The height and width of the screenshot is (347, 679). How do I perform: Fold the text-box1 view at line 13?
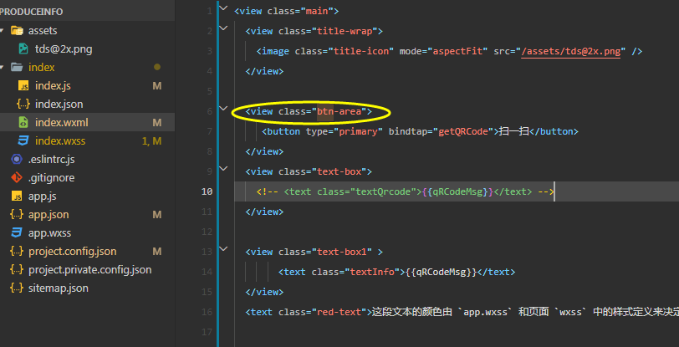[x=223, y=248]
